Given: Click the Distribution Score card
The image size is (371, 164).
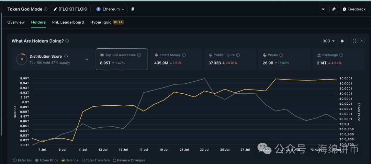Looking at the screenshot, I should point(52,59).
